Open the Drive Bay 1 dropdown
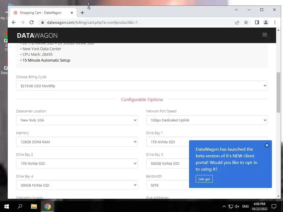 click(x=167, y=142)
